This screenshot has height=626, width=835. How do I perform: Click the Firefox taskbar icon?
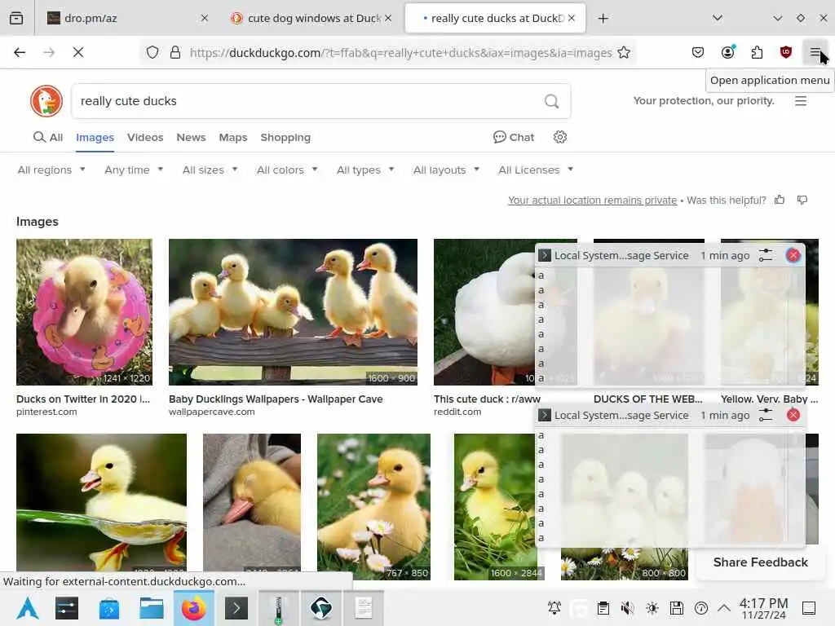(194, 608)
